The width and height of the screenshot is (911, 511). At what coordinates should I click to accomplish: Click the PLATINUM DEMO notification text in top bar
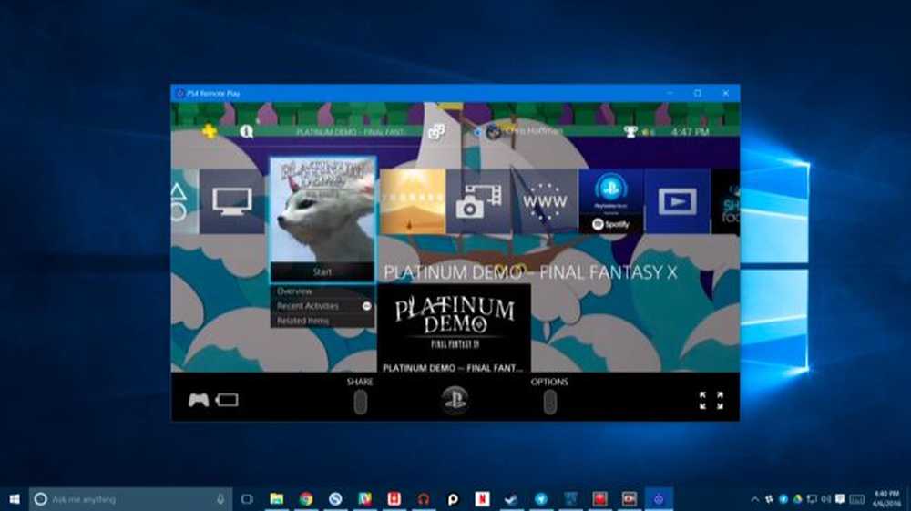(x=350, y=132)
